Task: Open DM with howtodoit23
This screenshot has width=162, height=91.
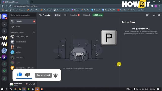Action: [x=23, y=42]
